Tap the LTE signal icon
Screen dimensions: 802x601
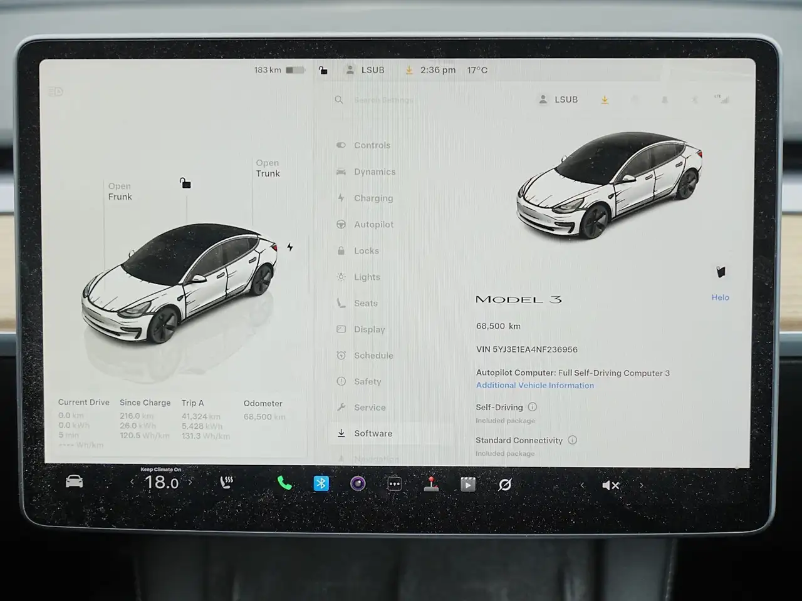pos(722,98)
